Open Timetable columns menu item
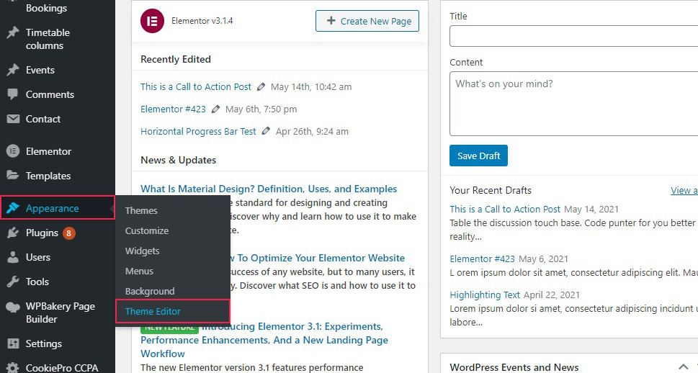This screenshot has height=373, width=698. pos(48,39)
